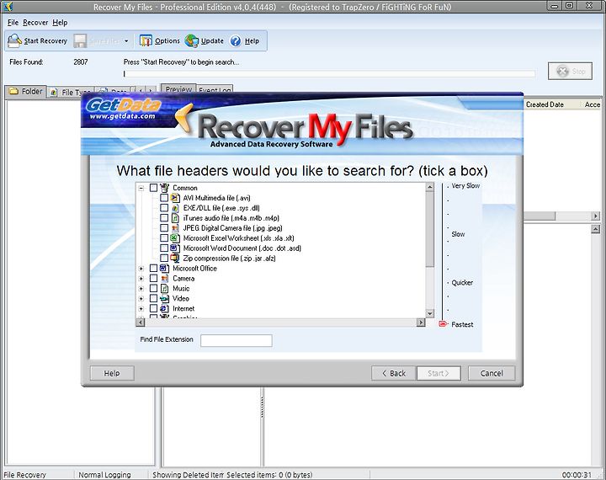Tick the iTunes audio file checkbox
Screen dimensions: 606x480
click(164, 218)
